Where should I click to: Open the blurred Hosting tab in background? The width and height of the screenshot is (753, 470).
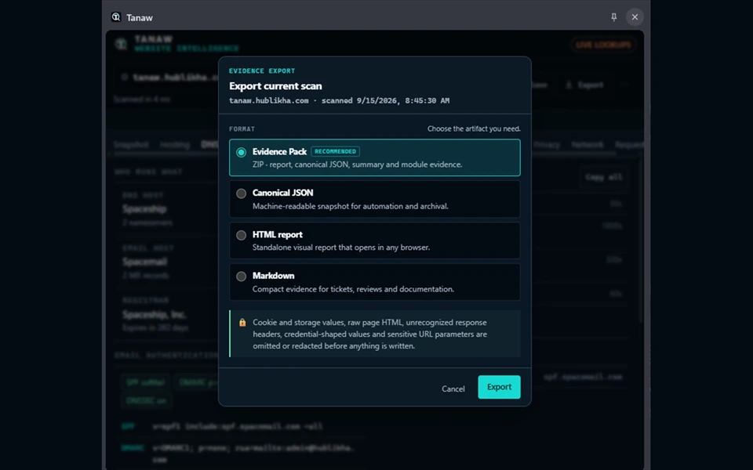175,145
